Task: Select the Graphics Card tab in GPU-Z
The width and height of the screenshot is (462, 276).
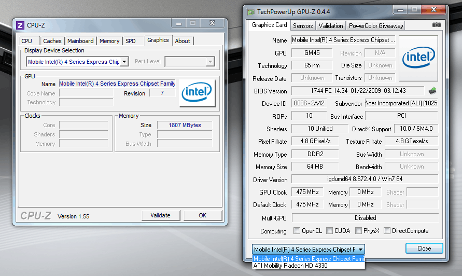Action: (269, 25)
